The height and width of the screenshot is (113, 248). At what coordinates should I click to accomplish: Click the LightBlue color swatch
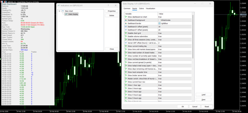159,24
